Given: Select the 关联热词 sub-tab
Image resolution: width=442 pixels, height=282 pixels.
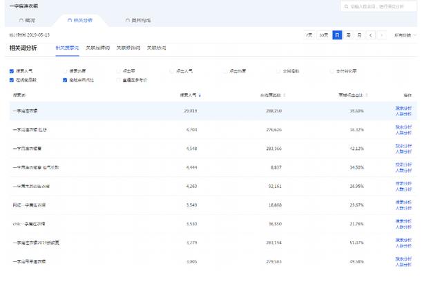Looking at the screenshot, I should (156, 48).
